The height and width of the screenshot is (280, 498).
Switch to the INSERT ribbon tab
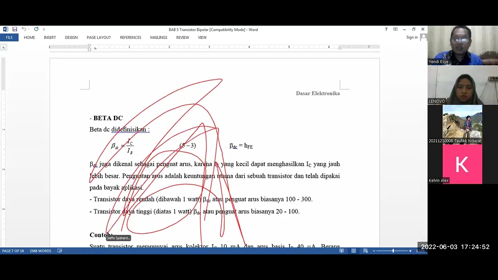click(x=50, y=38)
